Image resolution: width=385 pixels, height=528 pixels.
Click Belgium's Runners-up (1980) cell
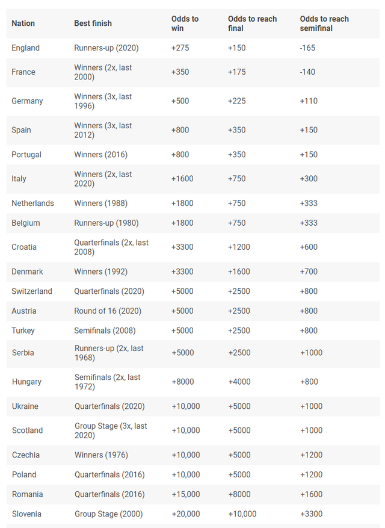pos(106,223)
